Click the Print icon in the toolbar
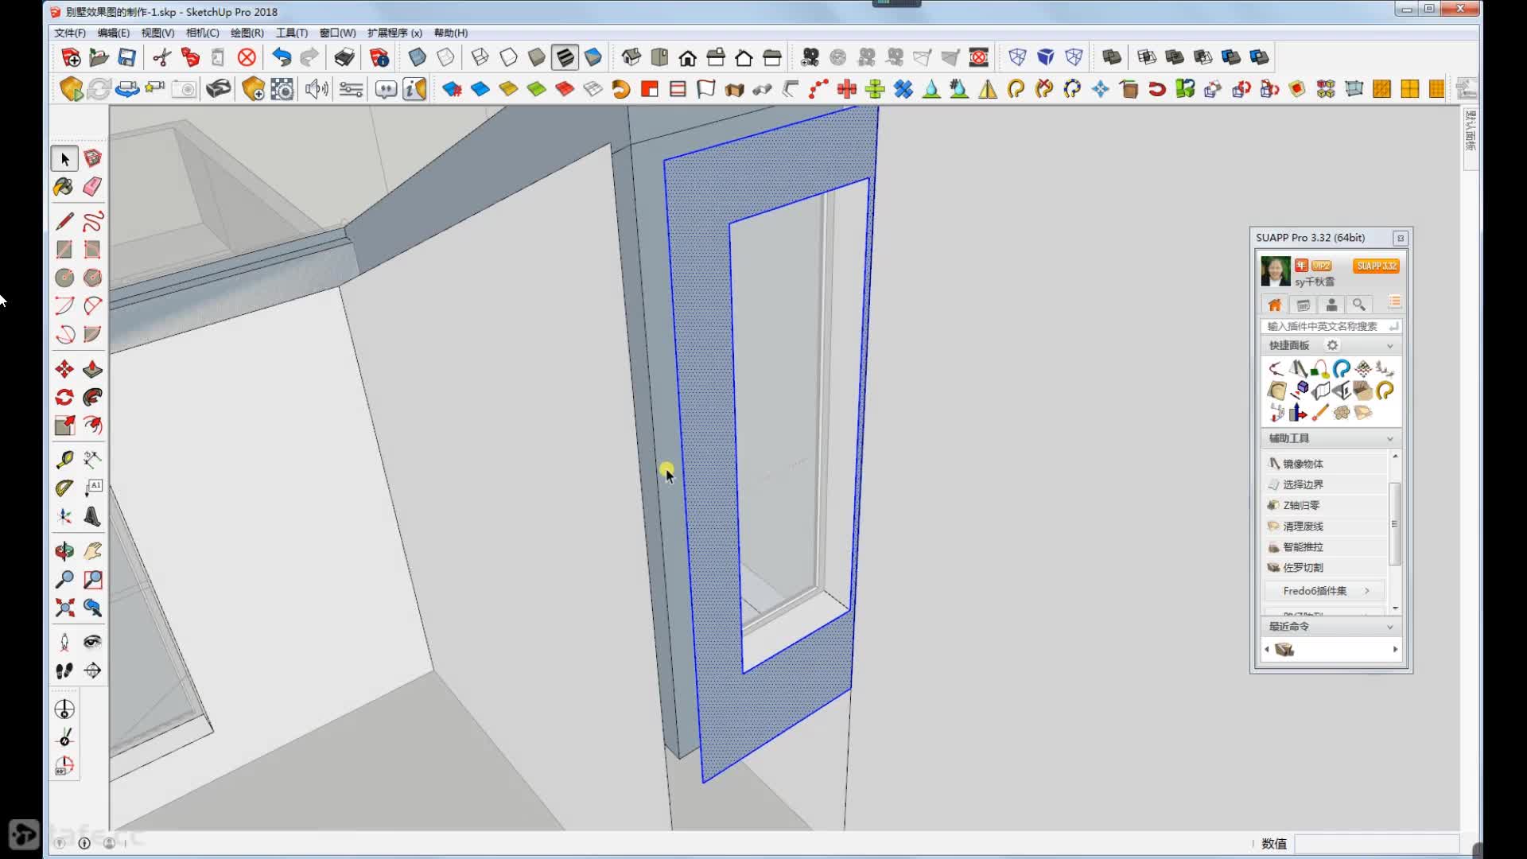Viewport: 1527px width, 859px height. [x=344, y=57]
